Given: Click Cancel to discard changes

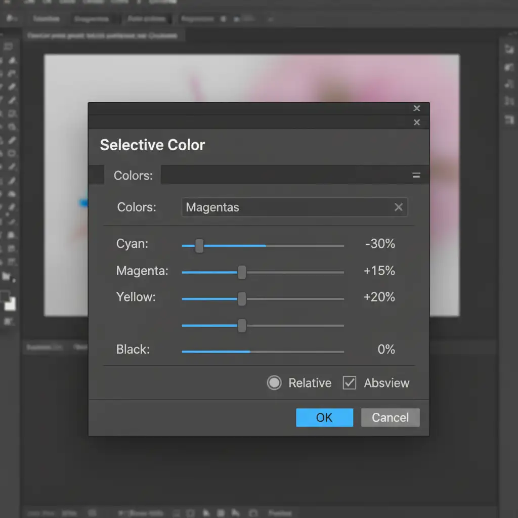Looking at the screenshot, I should (390, 417).
